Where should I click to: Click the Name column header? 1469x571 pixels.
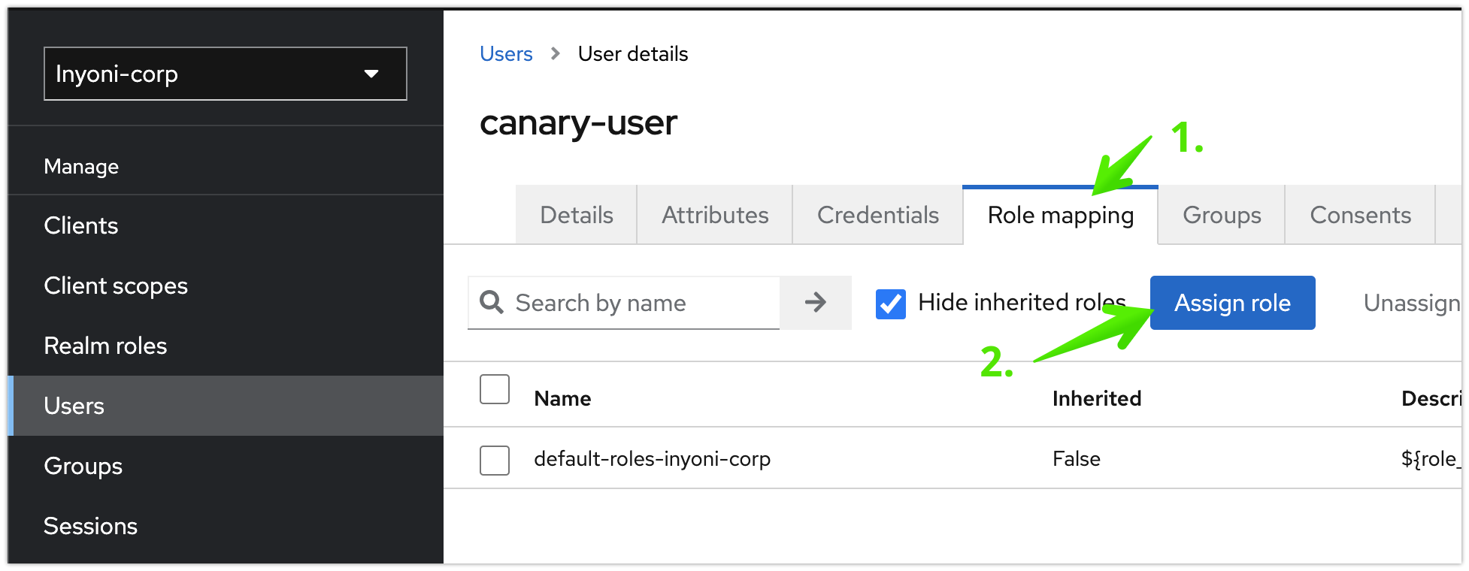[562, 398]
